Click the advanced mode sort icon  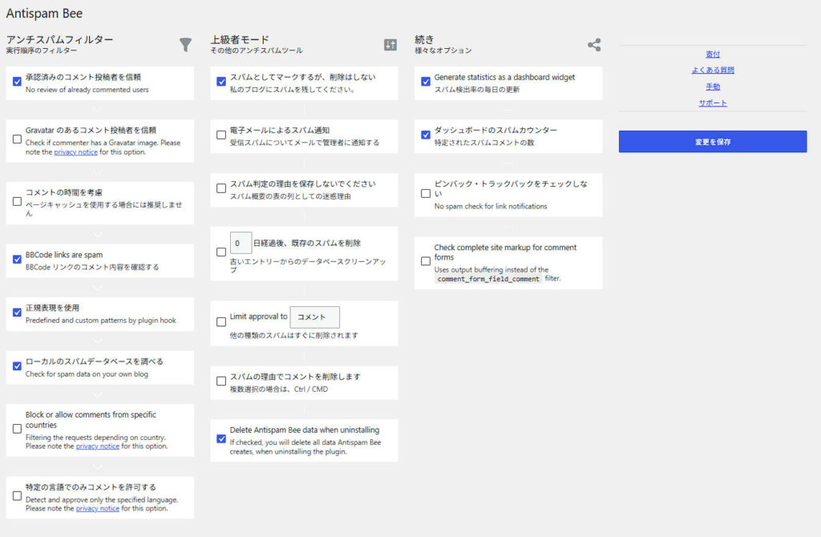[x=390, y=45]
